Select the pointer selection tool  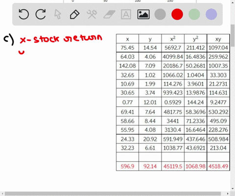pyautogui.click(x=58, y=14)
